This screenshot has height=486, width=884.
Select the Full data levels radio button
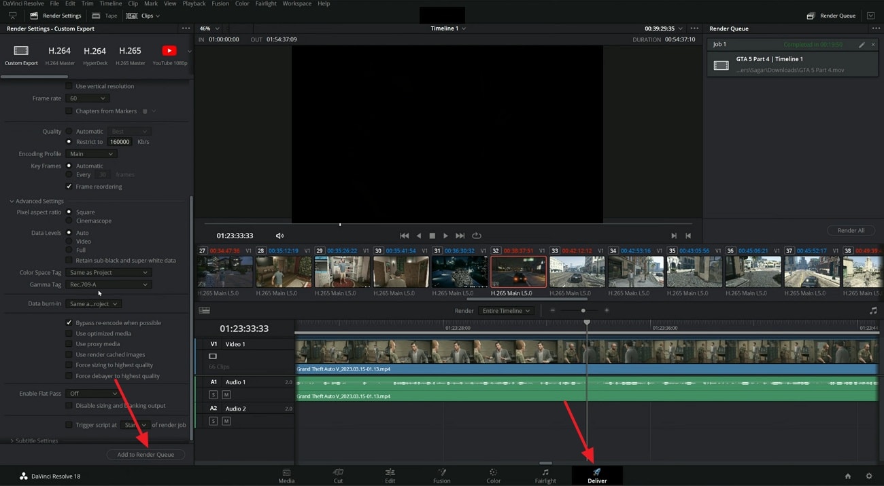pos(70,250)
